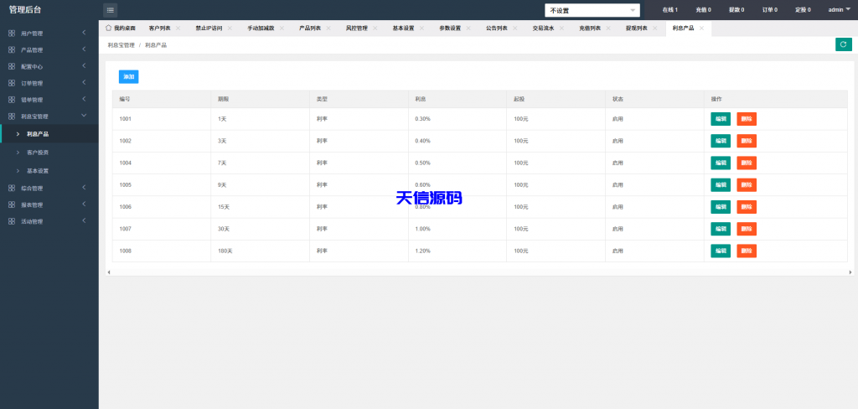Image resolution: width=858 pixels, height=409 pixels.
Task: Click the green refresh icon button
Action: tap(843, 44)
